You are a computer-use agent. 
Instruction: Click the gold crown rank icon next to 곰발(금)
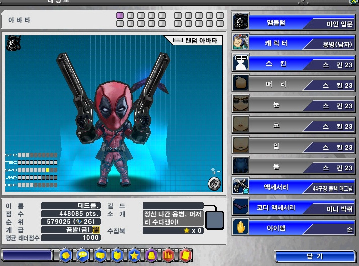coord(96,230)
